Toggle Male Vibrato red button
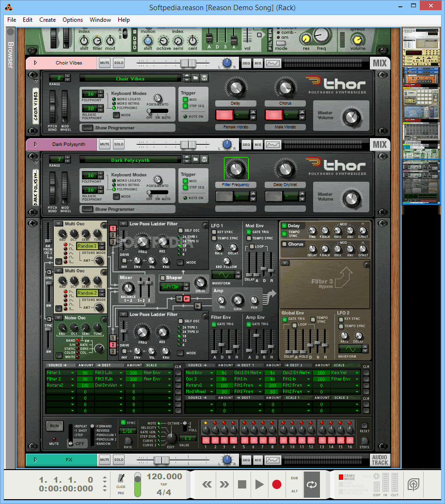The image size is (445, 504). 273,115
